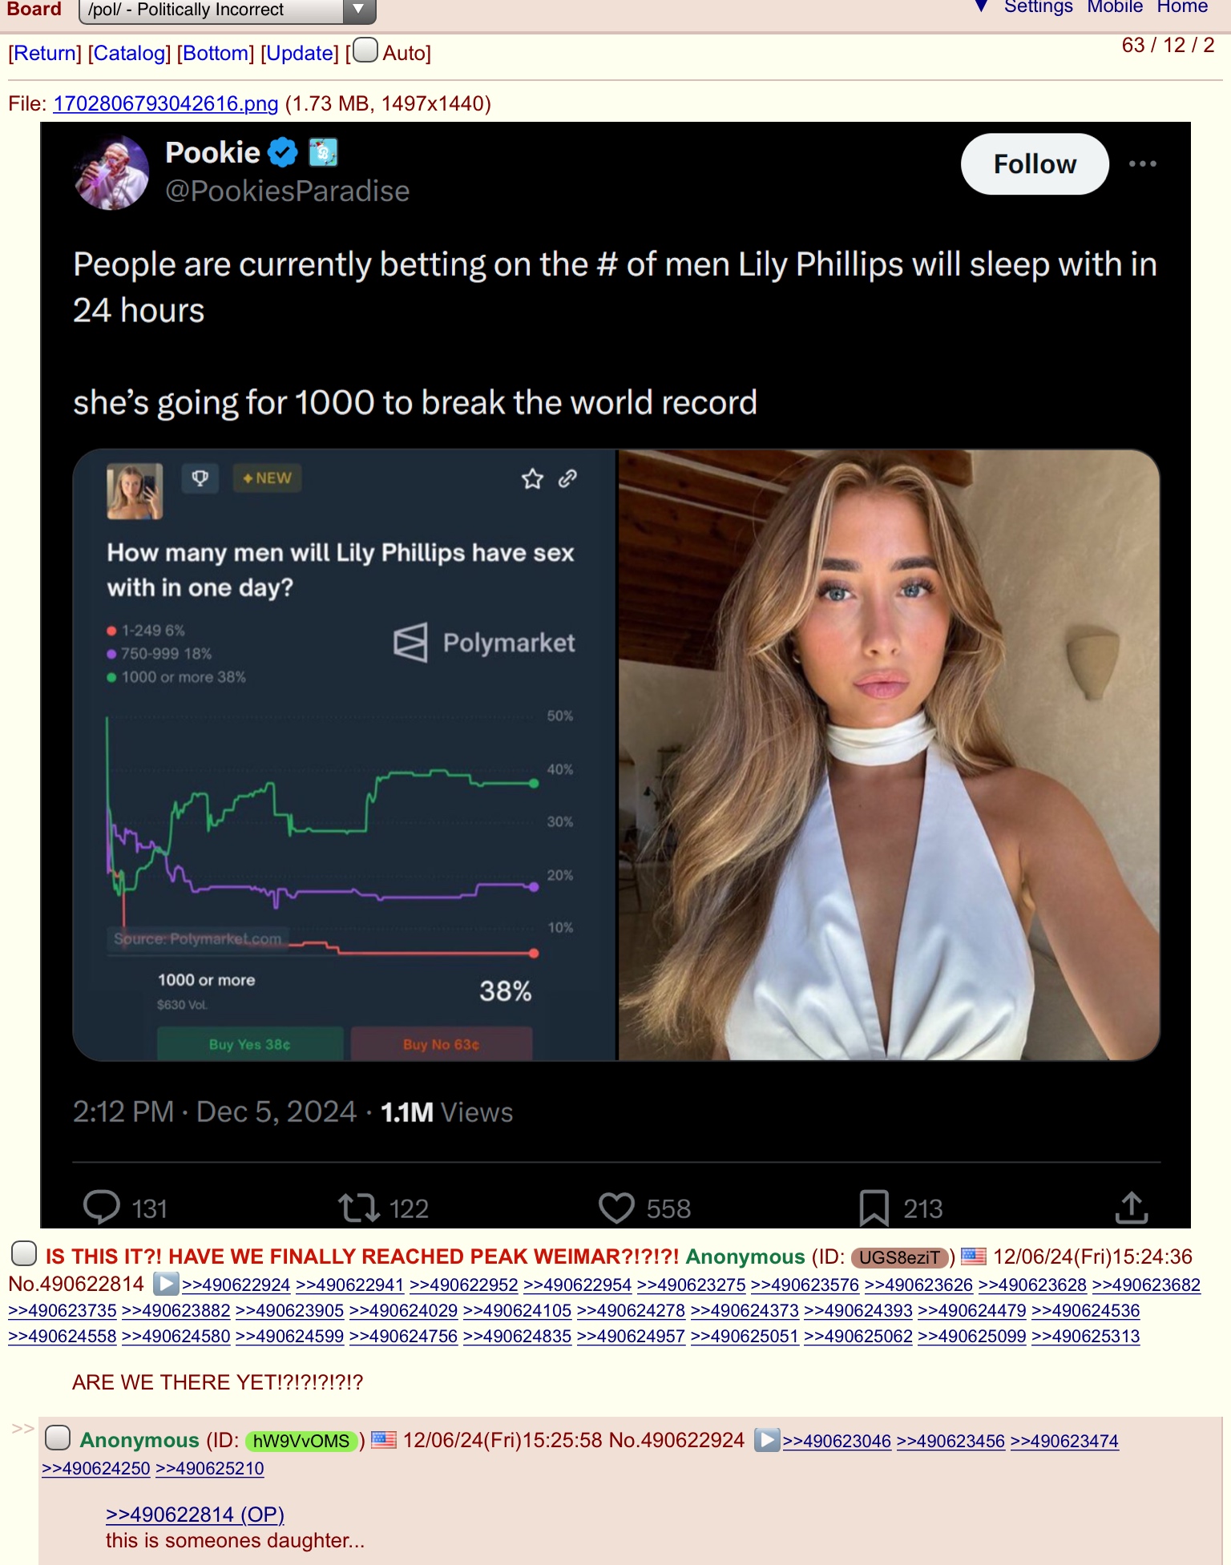This screenshot has height=1565, width=1231.
Task: Expand the attached tweet screenshot image
Action: pyautogui.click(x=615, y=675)
